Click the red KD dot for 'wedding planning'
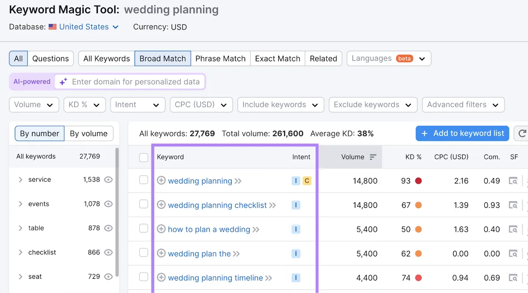Viewport: 528px width, 293px height. [418, 181]
